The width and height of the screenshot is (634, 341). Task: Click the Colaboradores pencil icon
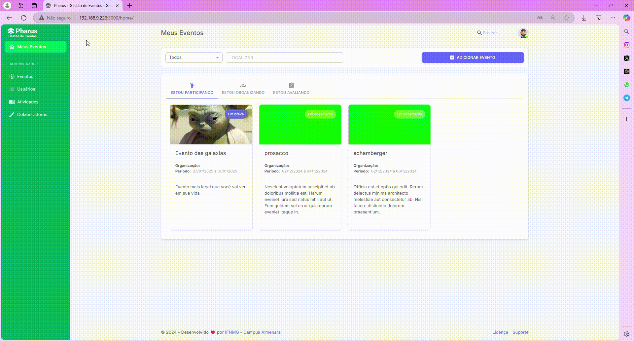pyautogui.click(x=12, y=115)
